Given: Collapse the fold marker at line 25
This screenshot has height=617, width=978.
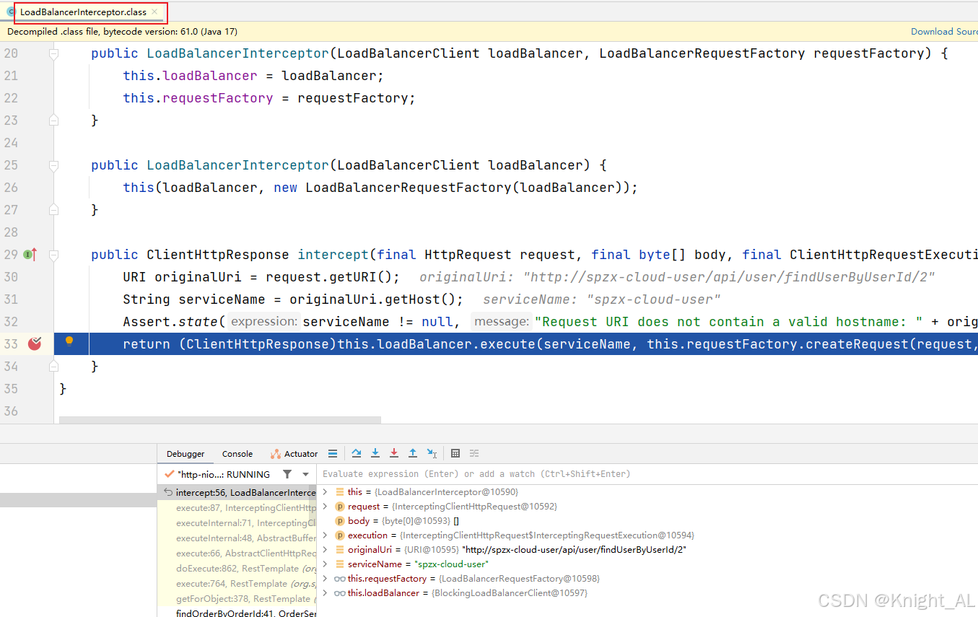Looking at the screenshot, I should [53, 165].
